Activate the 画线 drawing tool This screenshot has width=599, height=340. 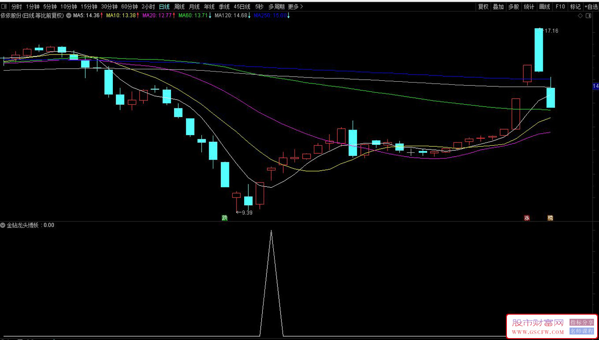coord(545,6)
